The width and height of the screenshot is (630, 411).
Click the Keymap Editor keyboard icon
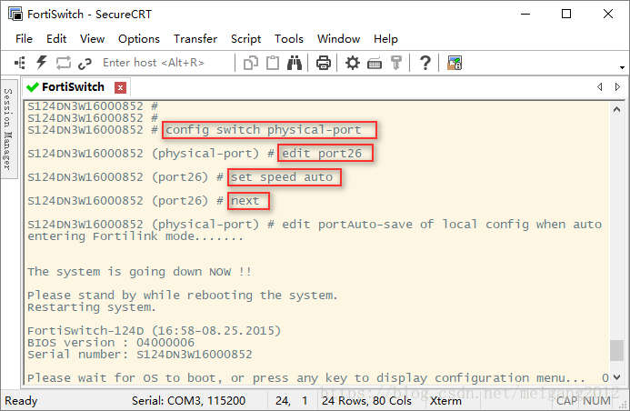(375, 64)
